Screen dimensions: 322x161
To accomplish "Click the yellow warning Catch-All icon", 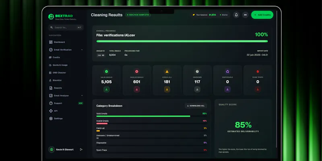I will tap(167, 72).
